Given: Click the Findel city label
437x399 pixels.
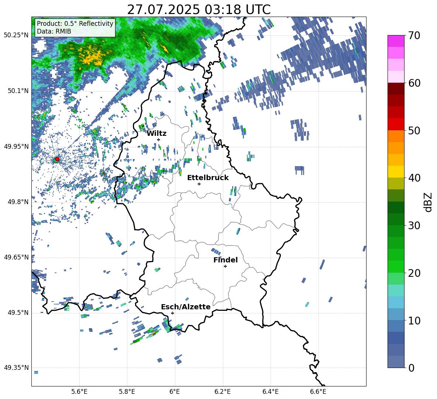Looking at the screenshot, I should (x=226, y=260).
